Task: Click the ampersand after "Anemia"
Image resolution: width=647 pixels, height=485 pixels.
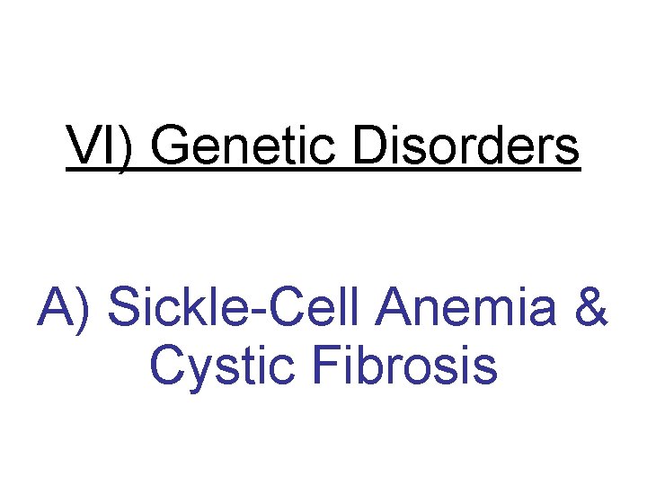Action: (592, 308)
